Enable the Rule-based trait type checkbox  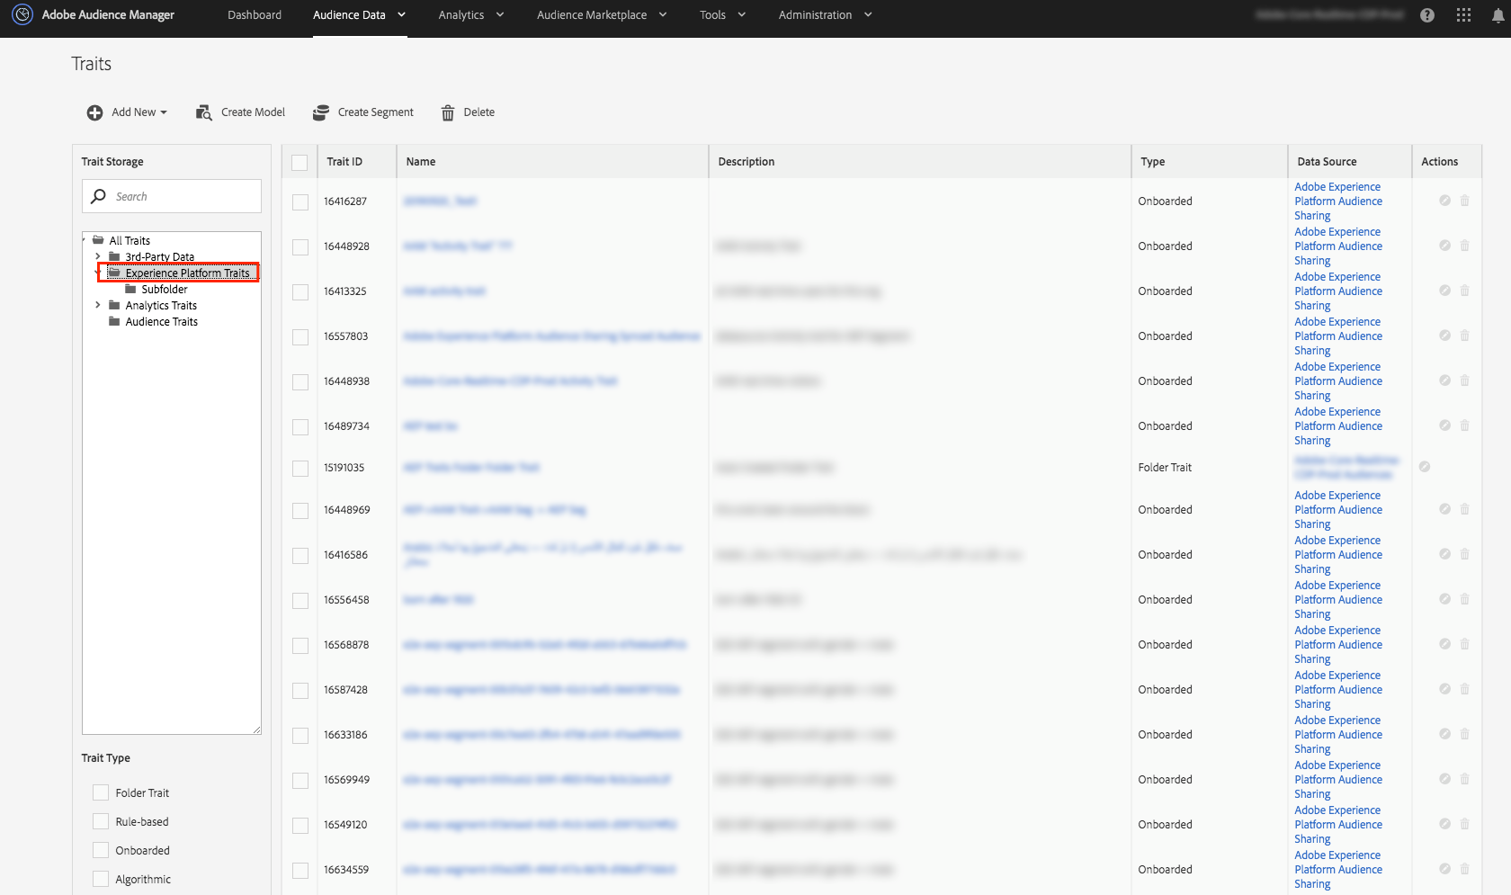(x=101, y=821)
